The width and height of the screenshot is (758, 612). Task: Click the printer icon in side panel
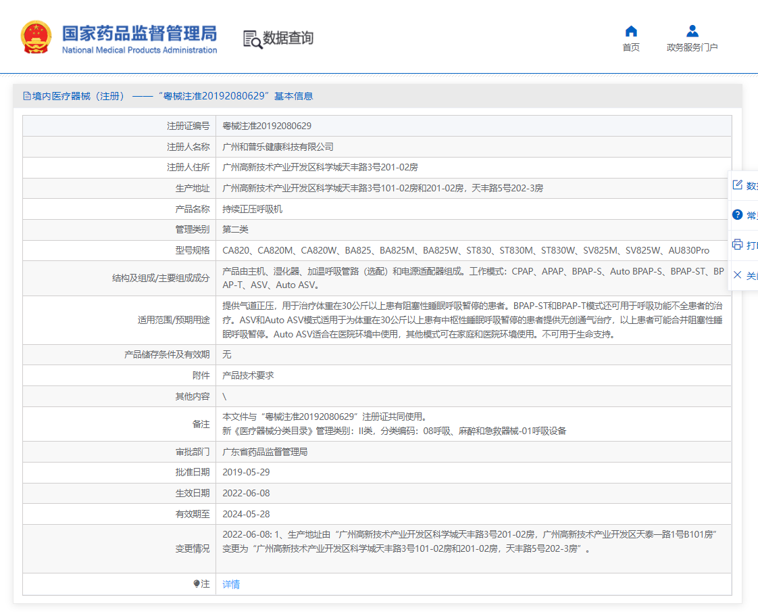click(737, 244)
